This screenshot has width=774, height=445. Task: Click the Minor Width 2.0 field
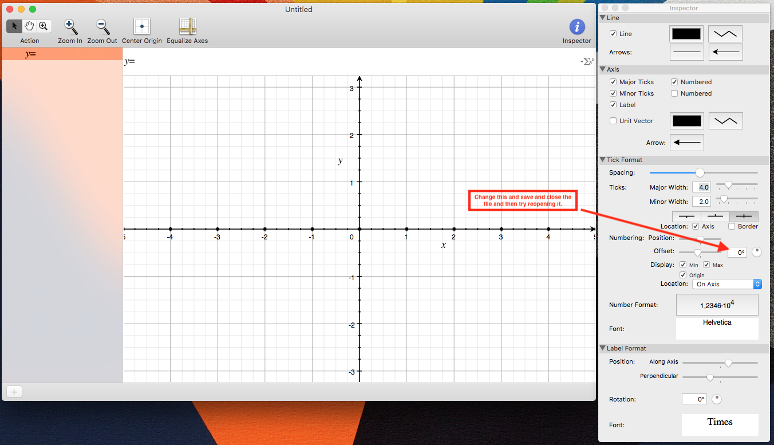point(702,201)
